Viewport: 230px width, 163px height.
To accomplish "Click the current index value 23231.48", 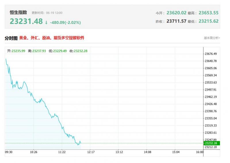I will pos(26,21).
